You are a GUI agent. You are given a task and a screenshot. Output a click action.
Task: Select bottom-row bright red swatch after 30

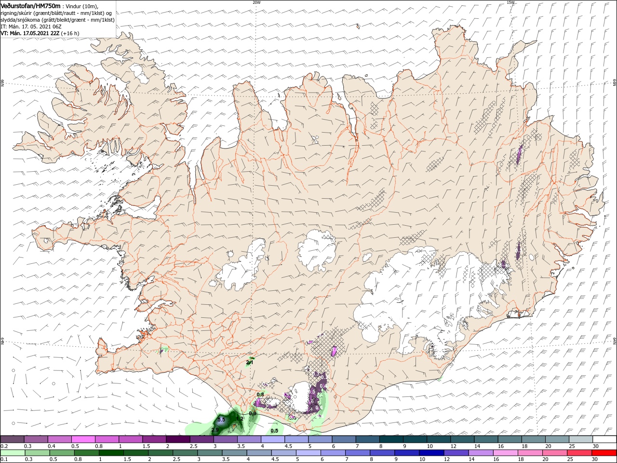pyautogui.click(x=605, y=453)
